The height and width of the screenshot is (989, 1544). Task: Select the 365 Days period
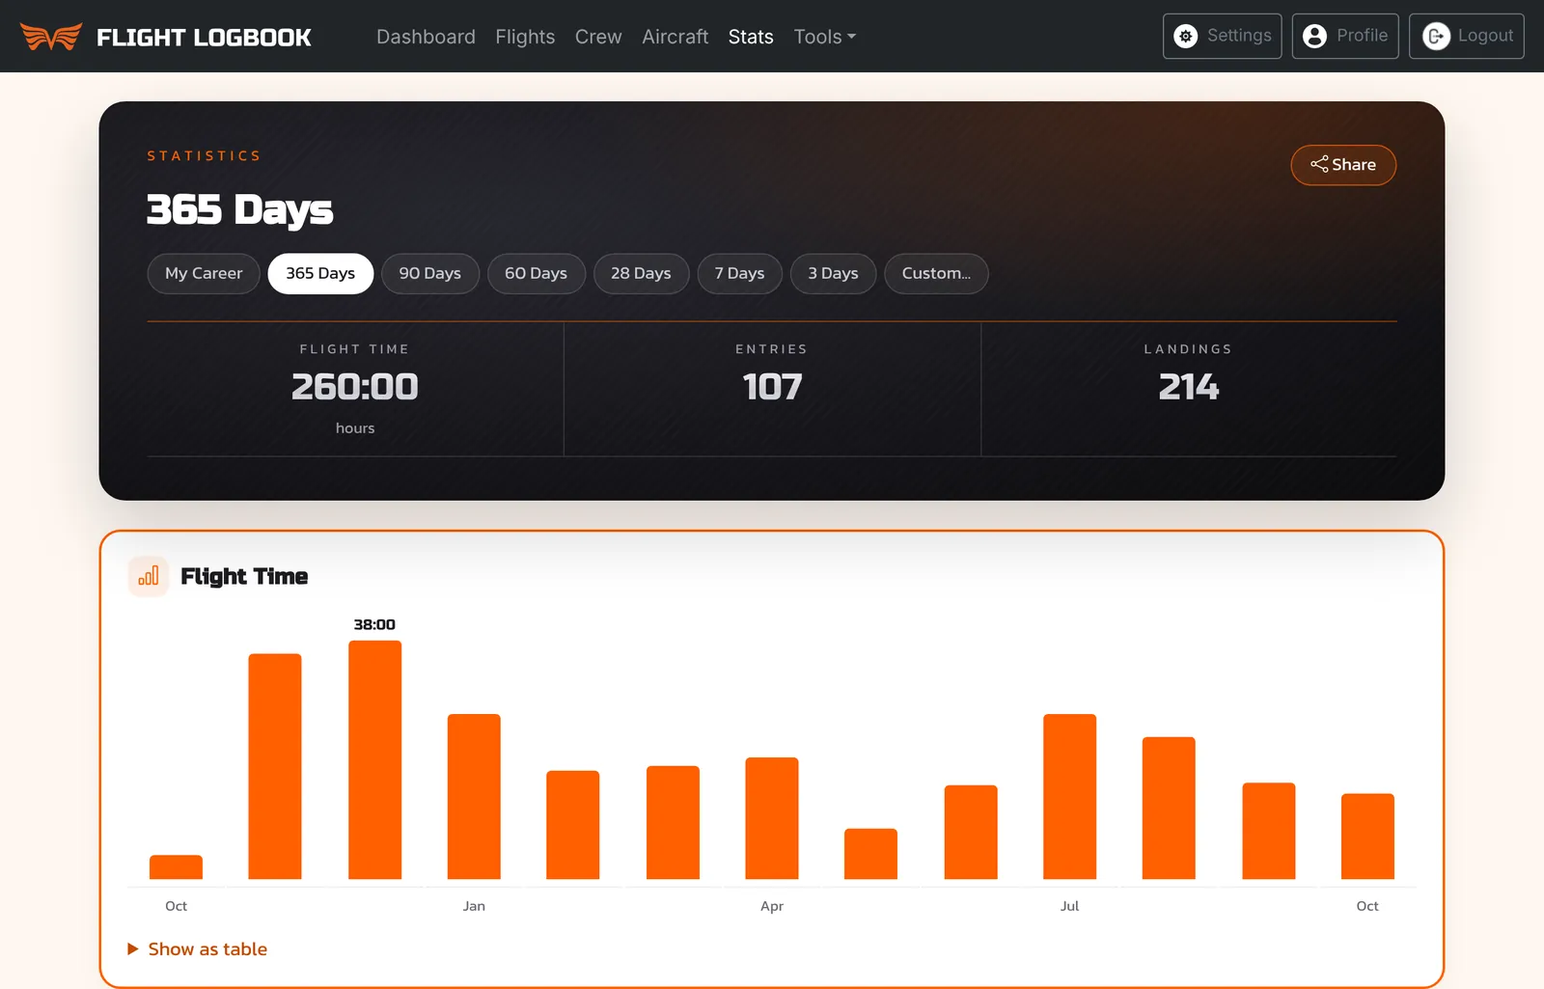tap(320, 273)
